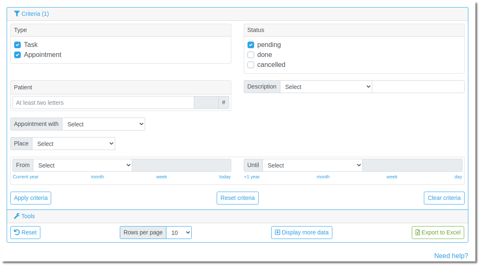This screenshot has height=266, width=480.
Task: Click the Apply criteria button
Action: tap(31, 198)
